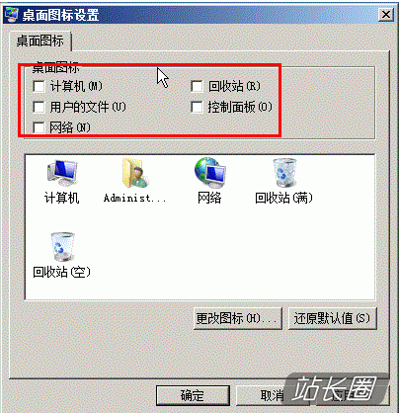399x413 pixels.
Task: Open the 更改图标(H)... dialog
Action: point(238,318)
